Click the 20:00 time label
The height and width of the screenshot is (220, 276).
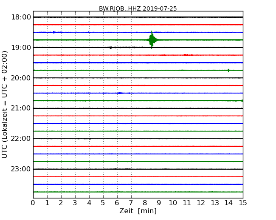(x=21, y=78)
